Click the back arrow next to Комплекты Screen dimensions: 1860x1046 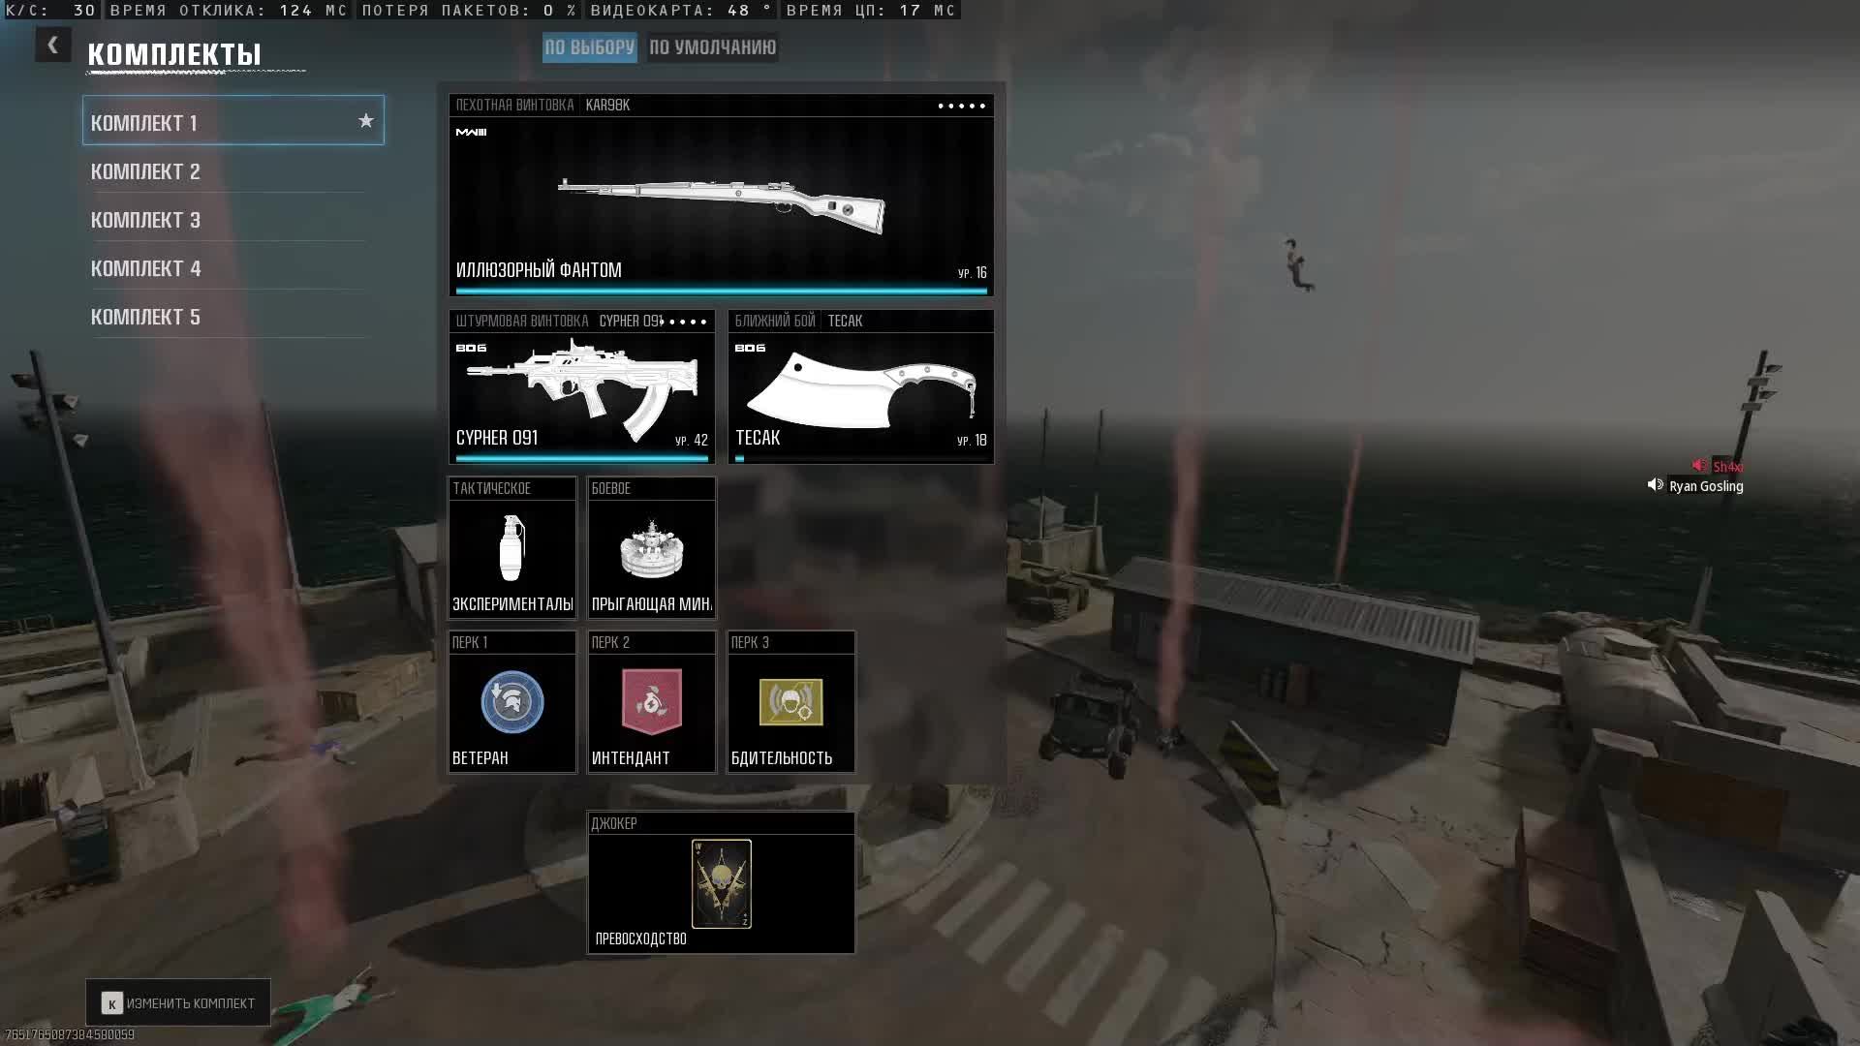click(x=53, y=45)
